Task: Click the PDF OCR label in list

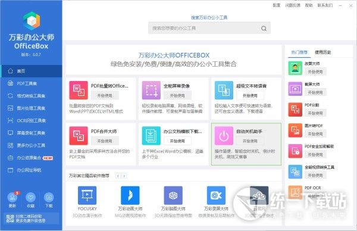Action: (x=312, y=188)
